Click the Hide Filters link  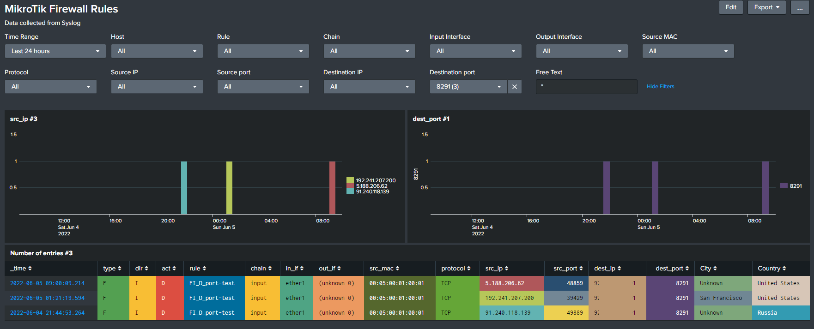660,86
